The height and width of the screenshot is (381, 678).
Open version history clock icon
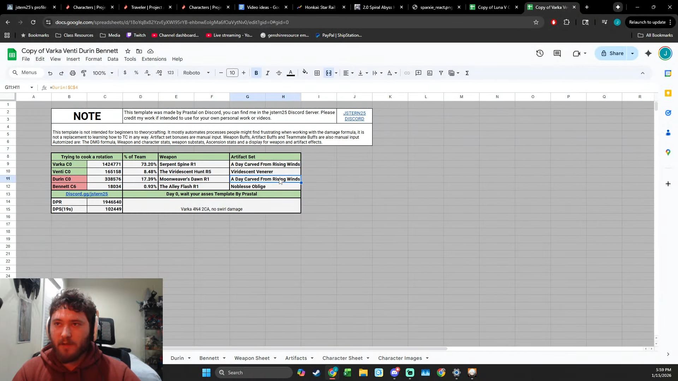pos(540,53)
